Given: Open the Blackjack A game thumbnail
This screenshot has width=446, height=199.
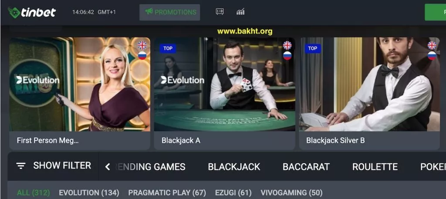Looking at the screenshot, I should [224, 84].
